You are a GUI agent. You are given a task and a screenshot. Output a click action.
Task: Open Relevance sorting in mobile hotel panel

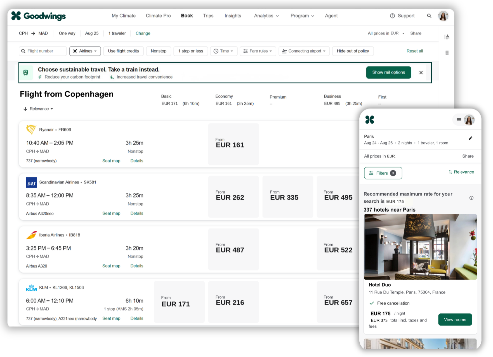(x=461, y=172)
